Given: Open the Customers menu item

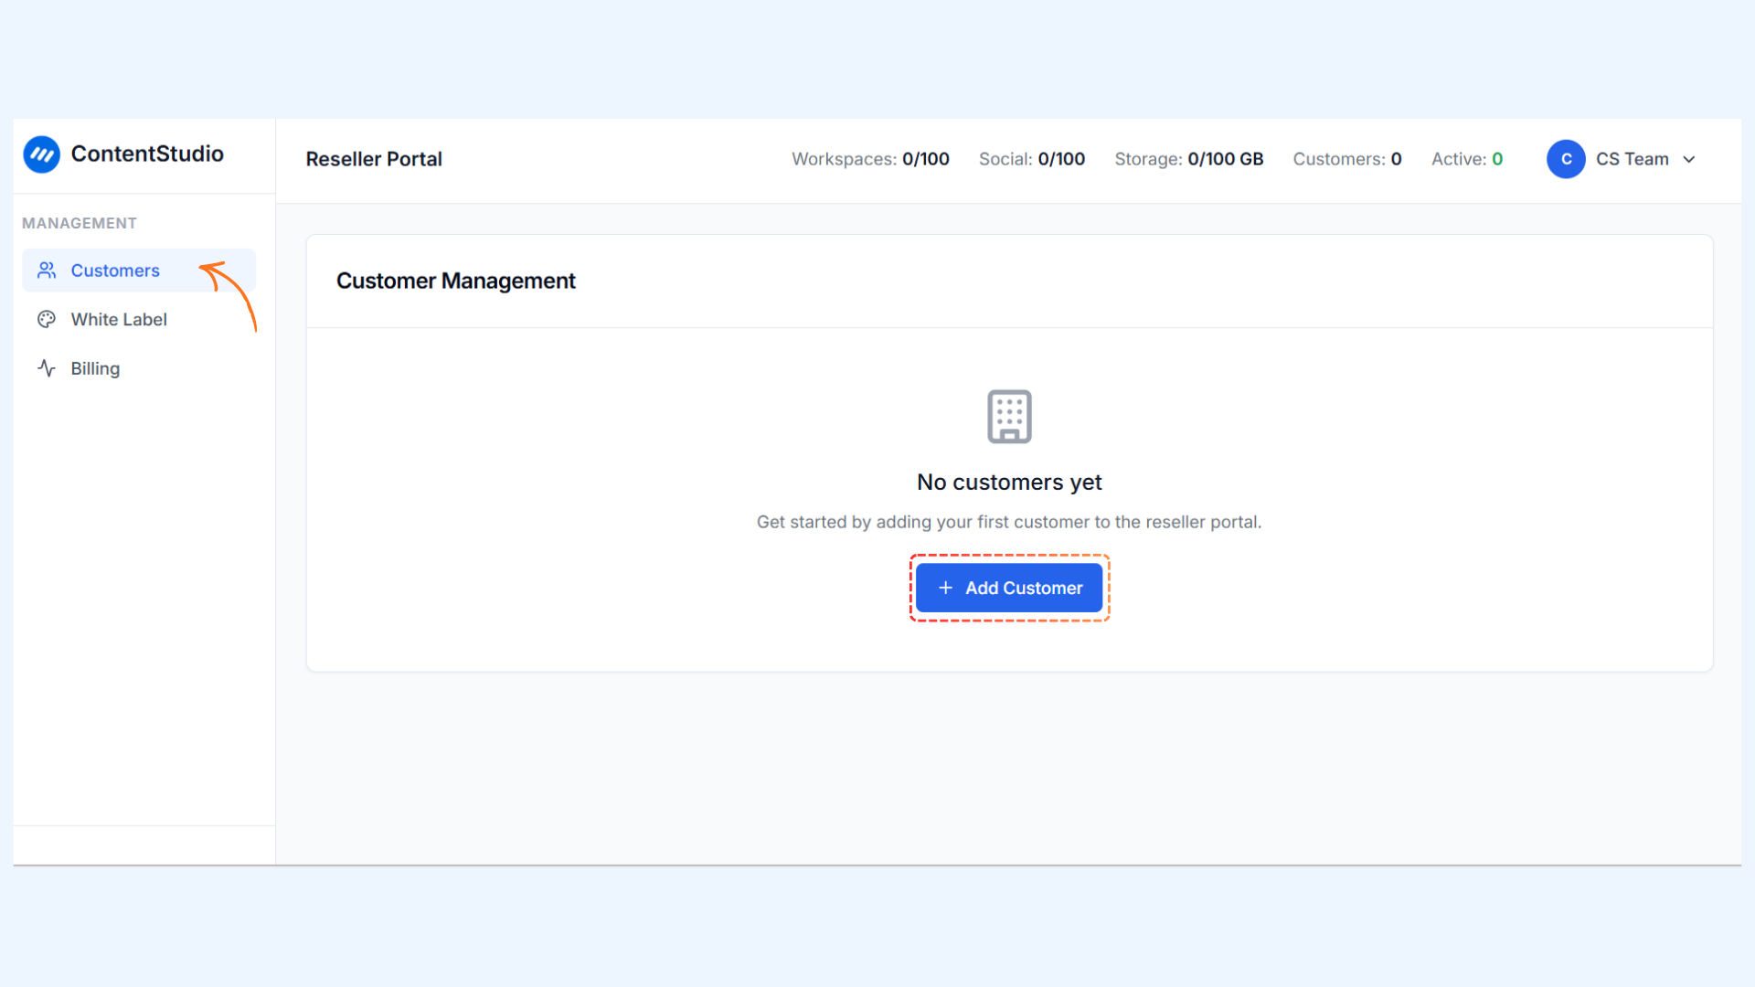Looking at the screenshot, I should click(x=115, y=271).
